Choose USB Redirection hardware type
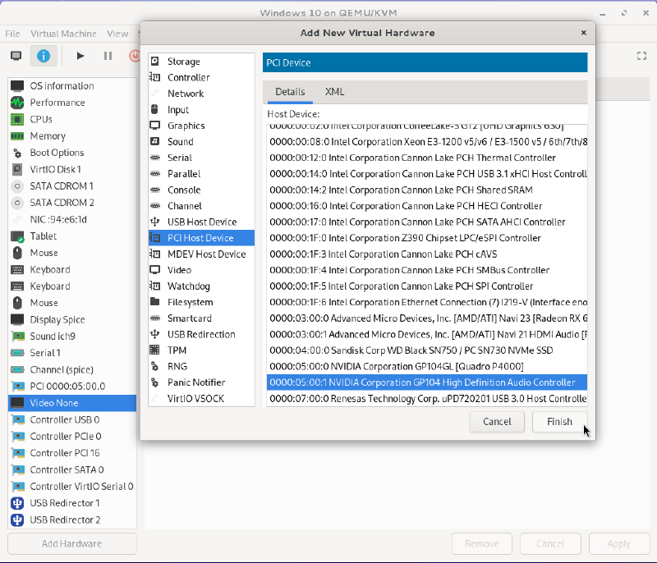Image resolution: width=657 pixels, height=563 pixels. (x=201, y=334)
